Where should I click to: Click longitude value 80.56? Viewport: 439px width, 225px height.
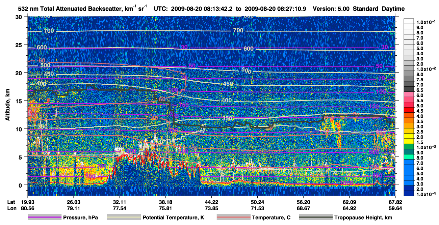click(27, 208)
